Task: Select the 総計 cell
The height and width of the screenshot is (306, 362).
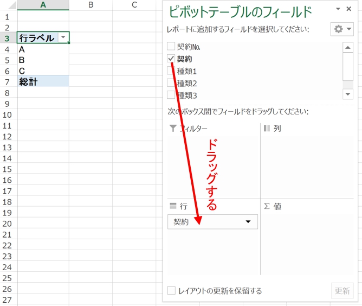Action: (x=43, y=81)
